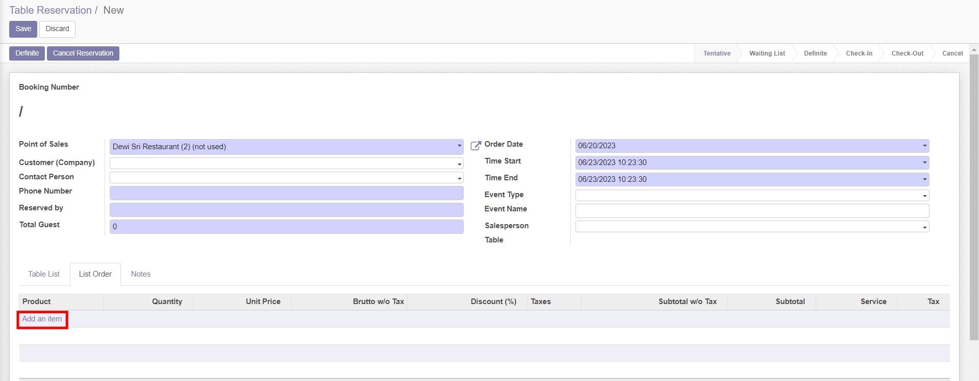The height and width of the screenshot is (381, 979).
Task: Click Reserved by input field
Action: (286, 210)
